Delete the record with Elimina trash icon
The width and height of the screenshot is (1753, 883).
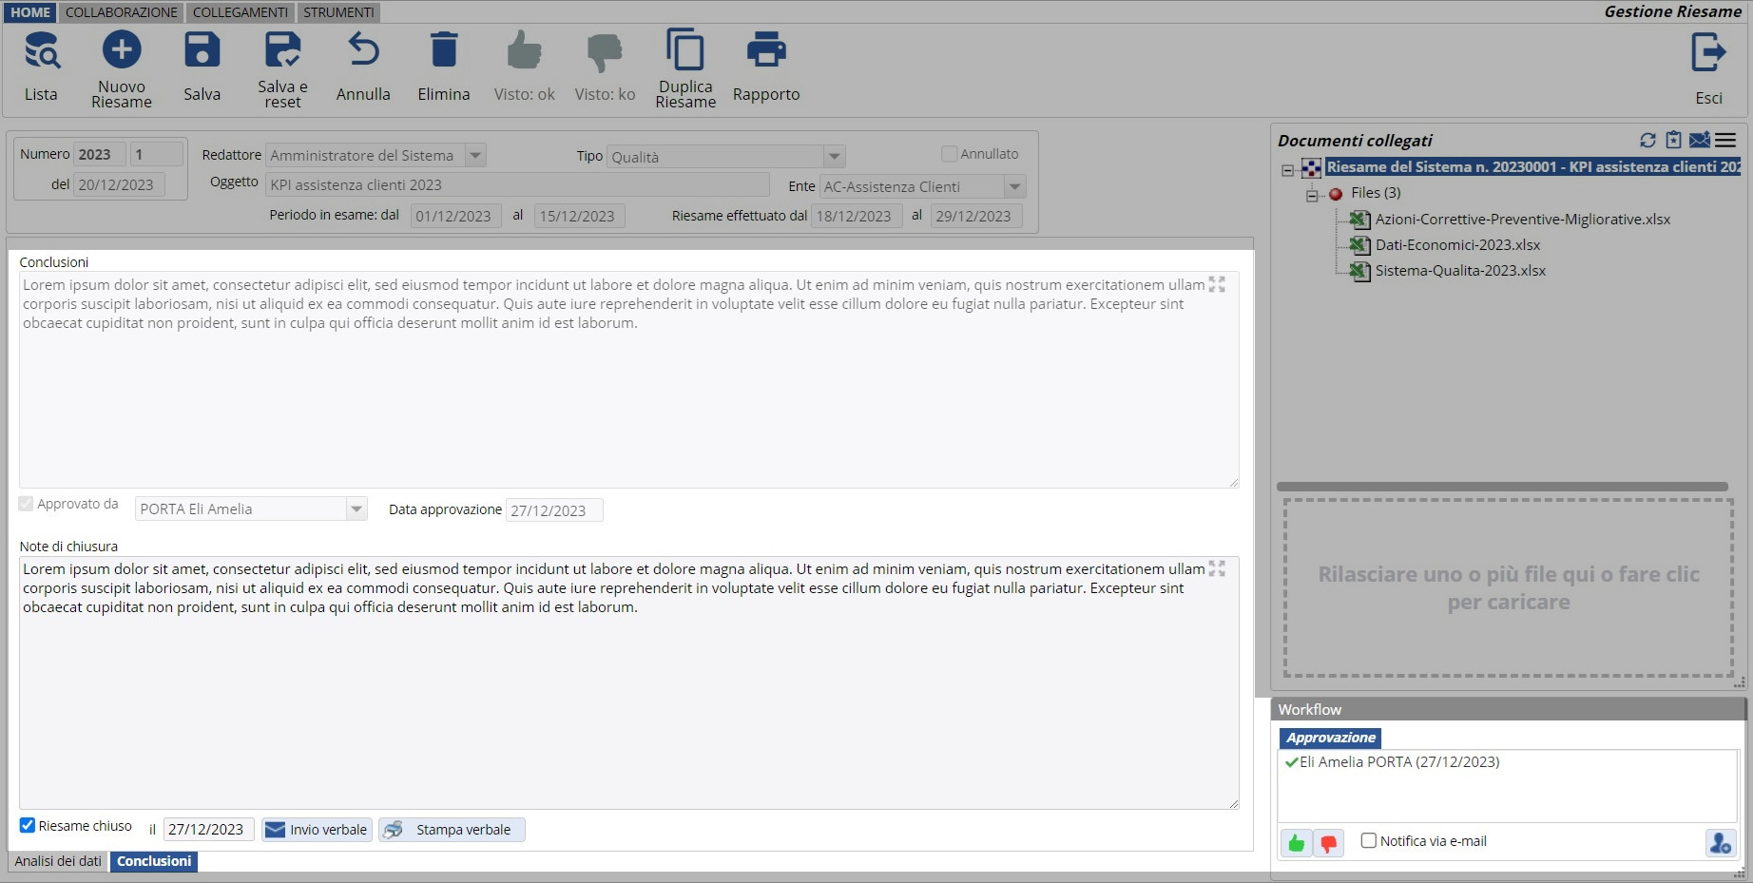(x=443, y=50)
